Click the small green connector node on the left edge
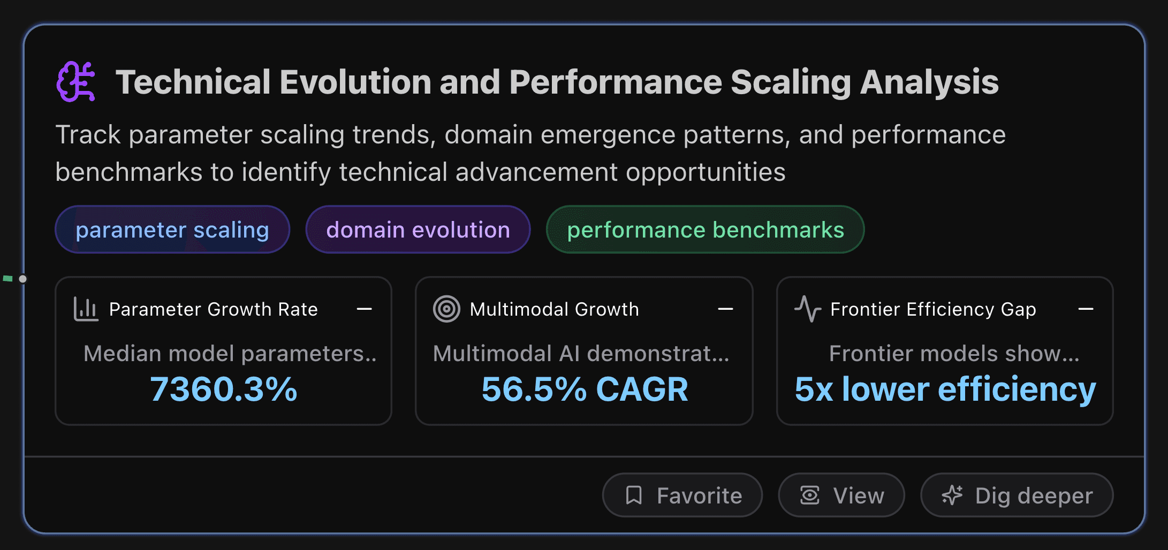Screen dimensions: 1168x550 coord(7,278)
